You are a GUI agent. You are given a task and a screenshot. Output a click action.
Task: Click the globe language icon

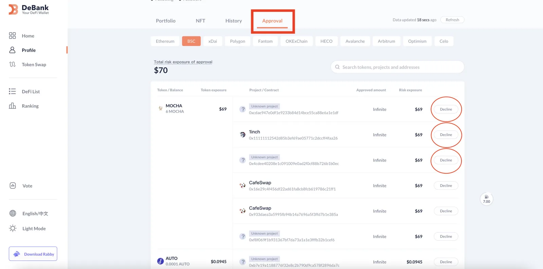(13, 213)
